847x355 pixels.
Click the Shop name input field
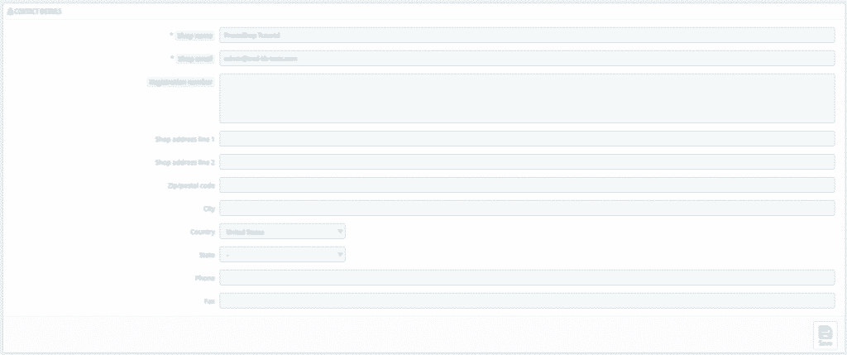(x=527, y=35)
